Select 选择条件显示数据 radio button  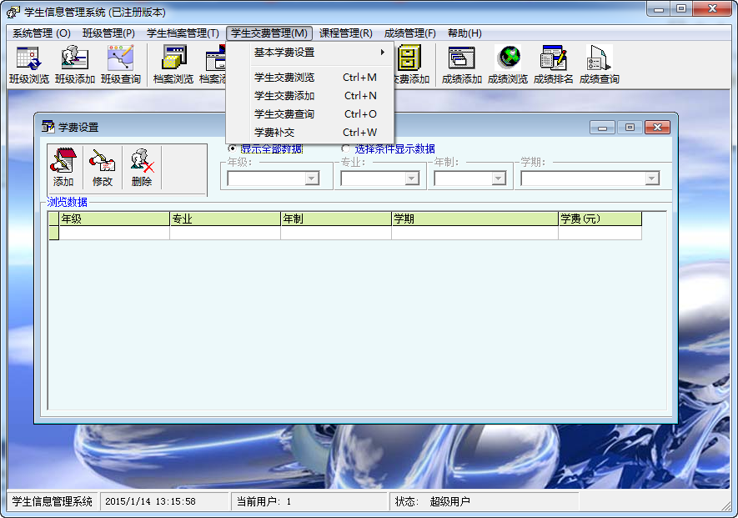coord(346,148)
